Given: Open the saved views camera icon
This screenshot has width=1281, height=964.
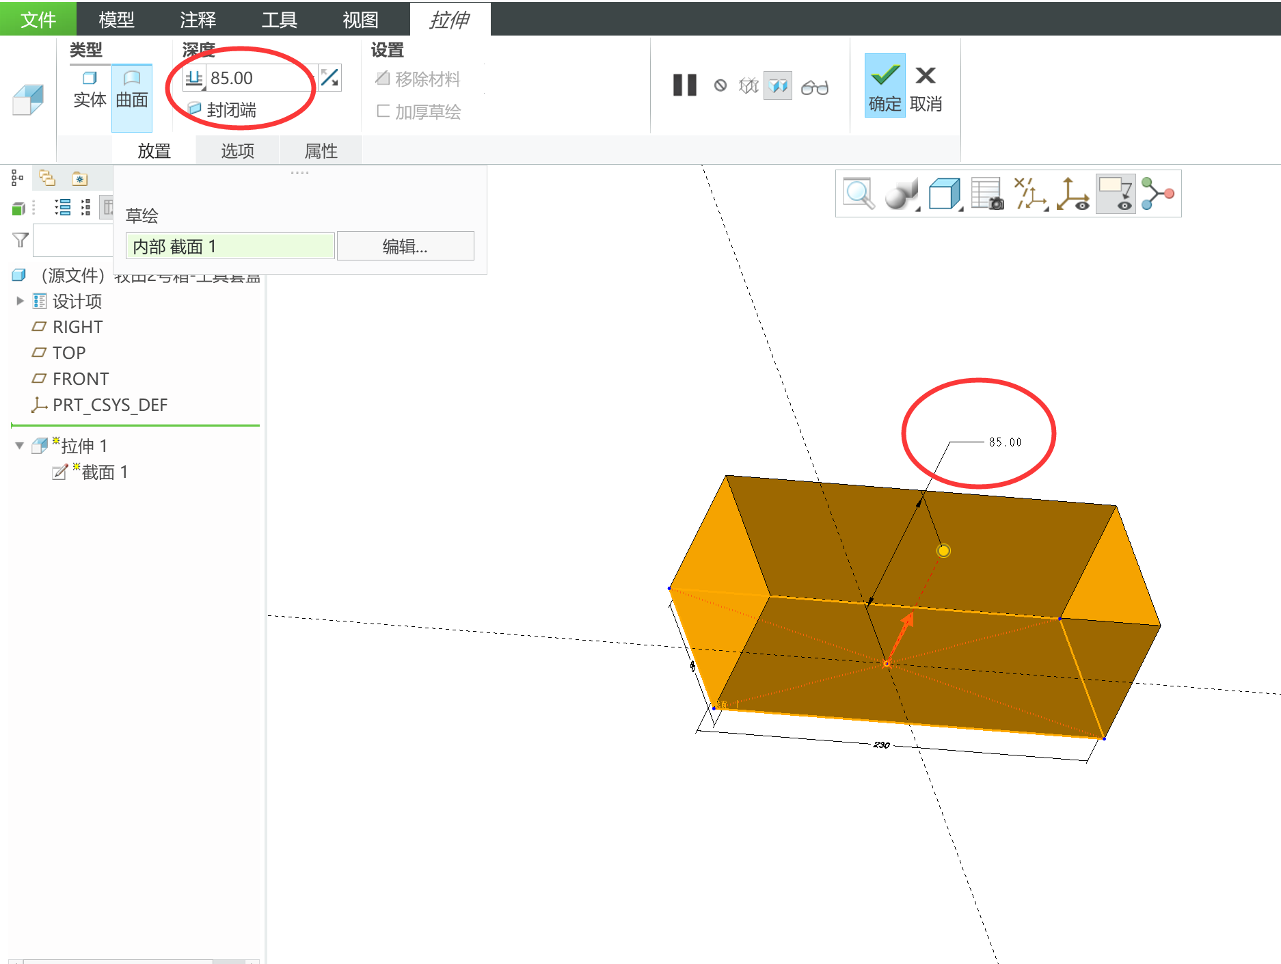Looking at the screenshot, I should [986, 194].
